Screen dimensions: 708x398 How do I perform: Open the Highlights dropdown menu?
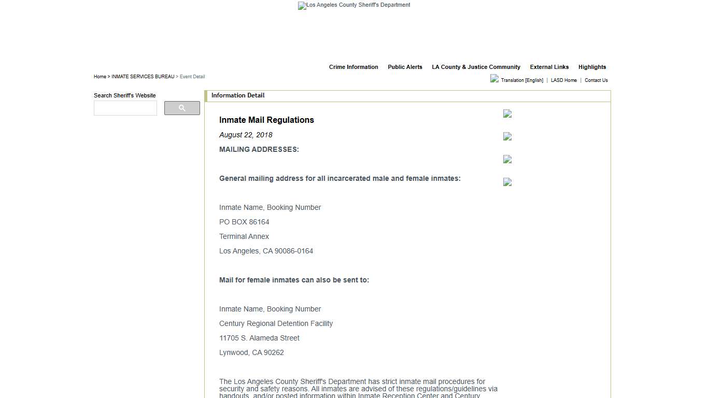point(592,67)
